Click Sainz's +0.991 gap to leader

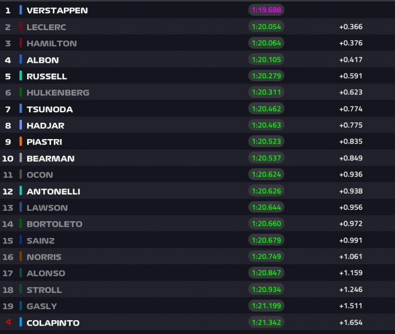click(351, 240)
